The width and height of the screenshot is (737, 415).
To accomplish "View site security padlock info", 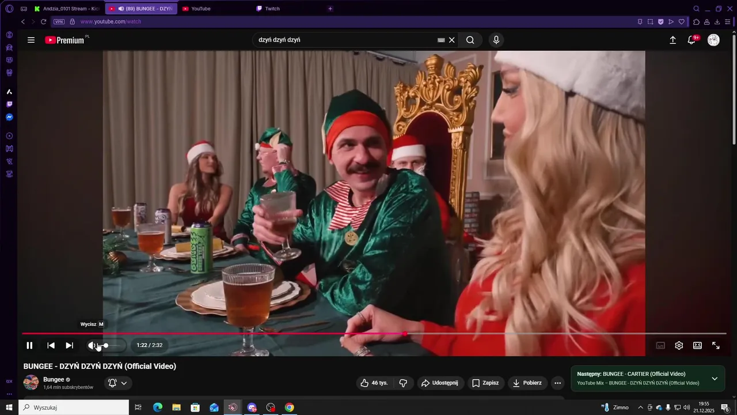I will point(72,21).
